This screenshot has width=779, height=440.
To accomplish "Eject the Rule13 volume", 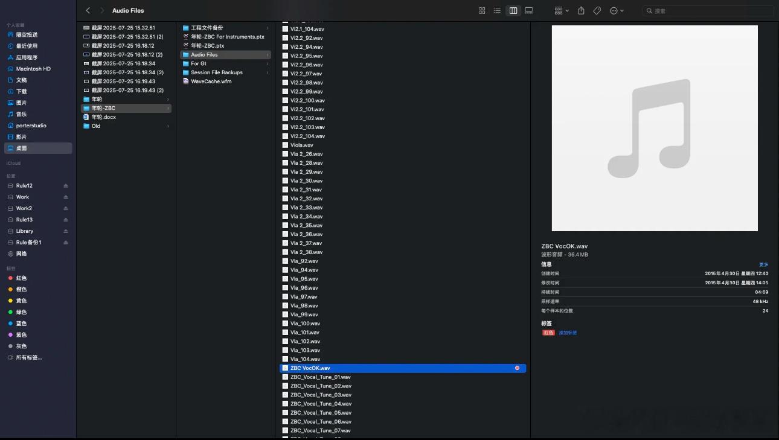I will pyautogui.click(x=66, y=220).
